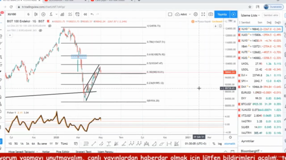Set time range to Tümü
286x160 pixels.
64,144
